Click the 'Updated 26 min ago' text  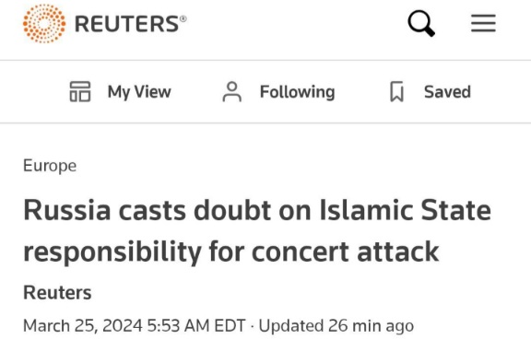pos(336,326)
